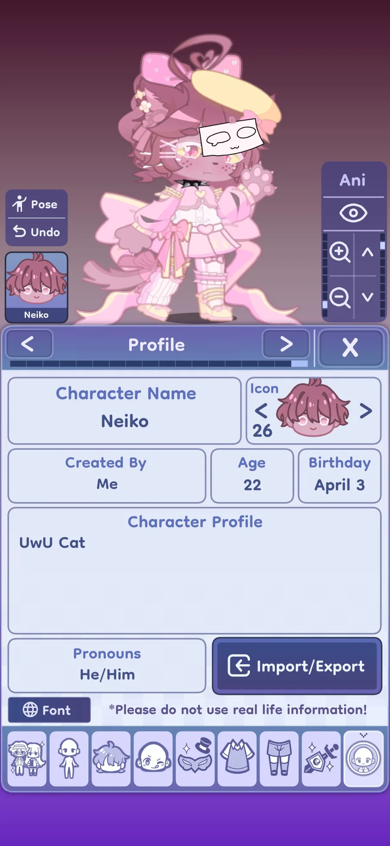Viewport: 390px width, 846px height.
Task: Switch to next icon with right arrow
Action: pos(366,410)
